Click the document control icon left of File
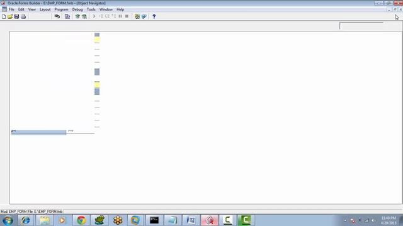Image resolution: width=403 pixels, height=226 pixels. click(x=4, y=9)
